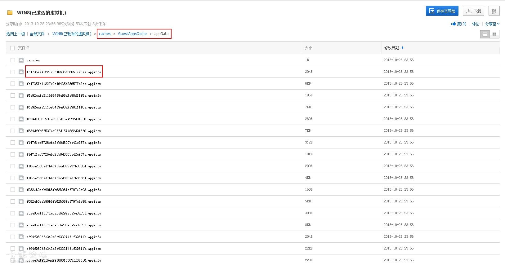505x265 pixels.
Task: Check the box for the version file
Action: pyautogui.click(x=13, y=60)
